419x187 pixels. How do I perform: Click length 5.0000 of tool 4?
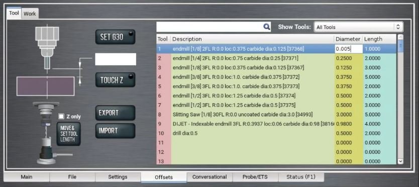click(x=380, y=77)
